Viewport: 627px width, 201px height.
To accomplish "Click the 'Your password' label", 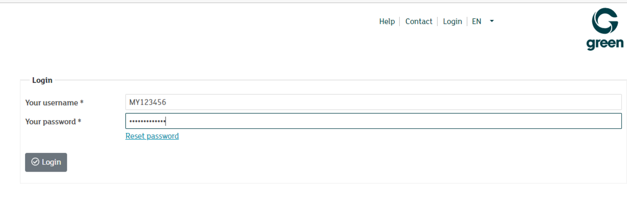I will (x=50, y=122).
